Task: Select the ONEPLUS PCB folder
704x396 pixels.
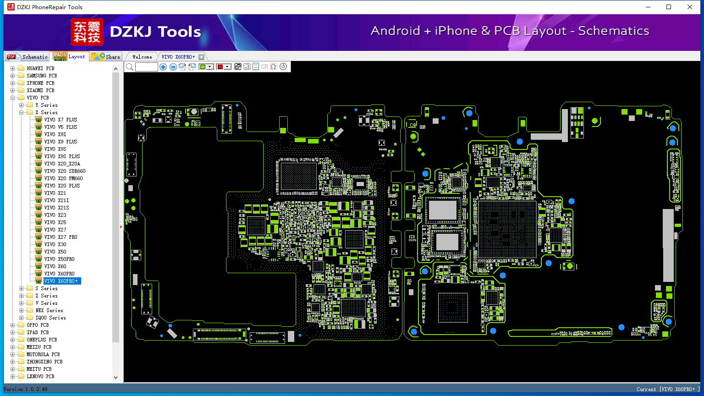Action: coord(42,340)
